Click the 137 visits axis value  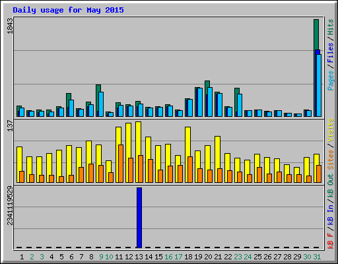coord(10,125)
